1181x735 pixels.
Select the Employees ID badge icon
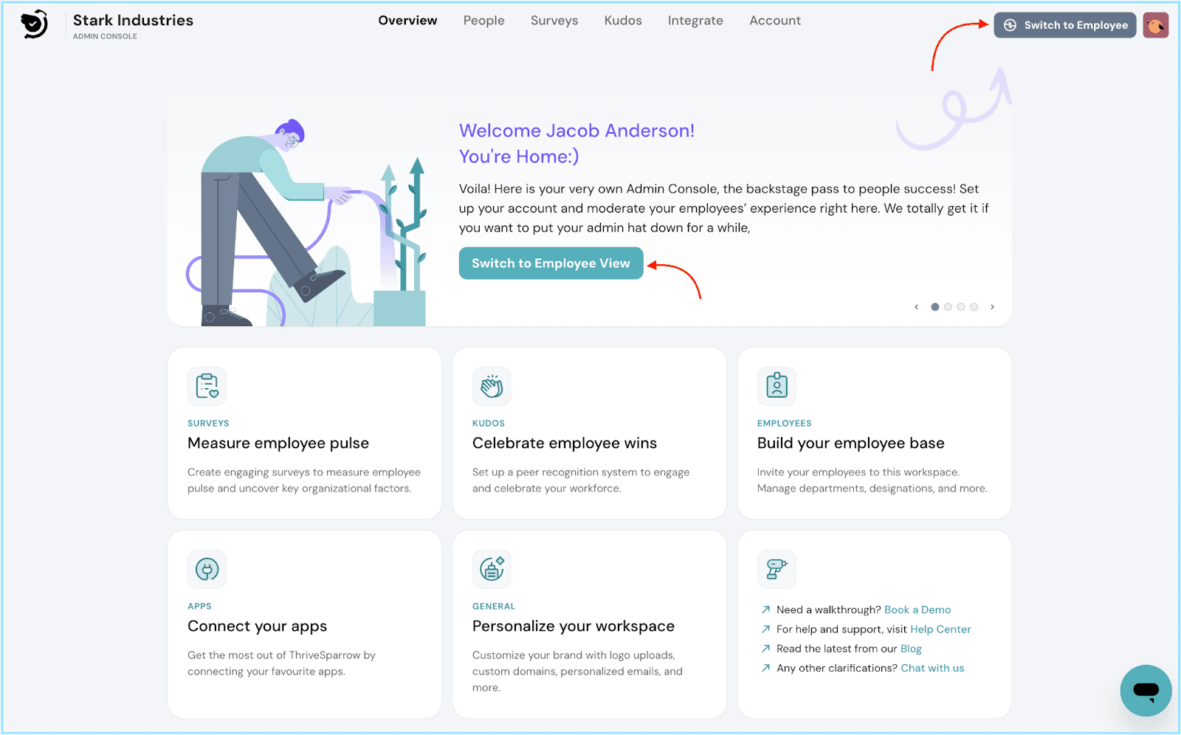click(x=777, y=386)
